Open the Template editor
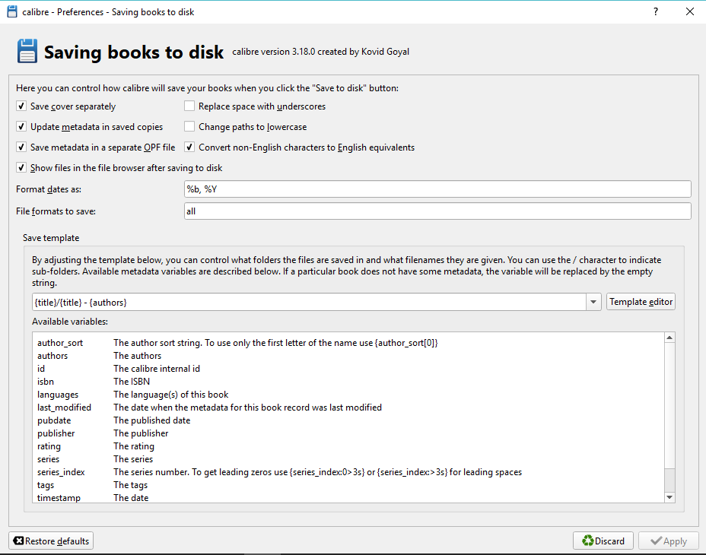 click(641, 302)
